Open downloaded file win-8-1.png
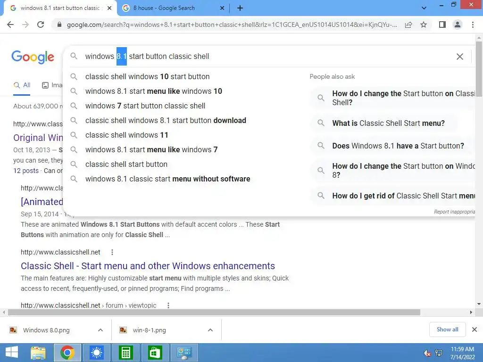The width and height of the screenshot is (483, 362). pyautogui.click(x=149, y=330)
